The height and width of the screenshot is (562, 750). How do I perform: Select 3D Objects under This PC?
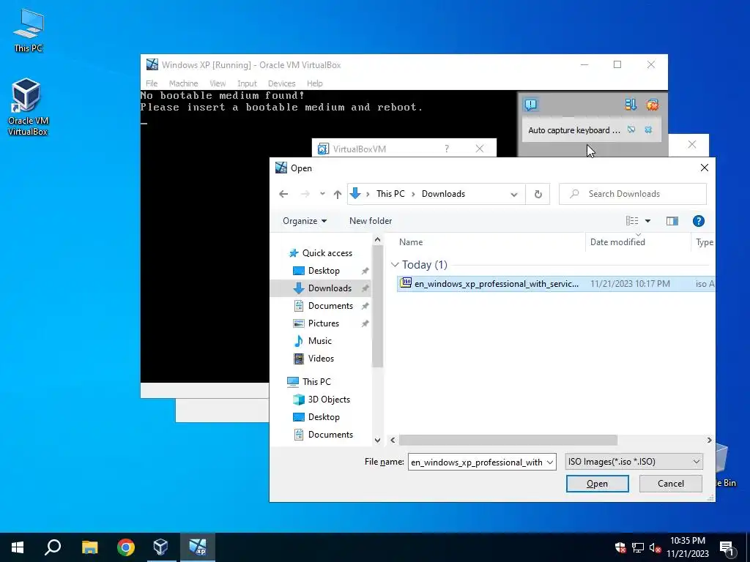[x=329, y=400]
